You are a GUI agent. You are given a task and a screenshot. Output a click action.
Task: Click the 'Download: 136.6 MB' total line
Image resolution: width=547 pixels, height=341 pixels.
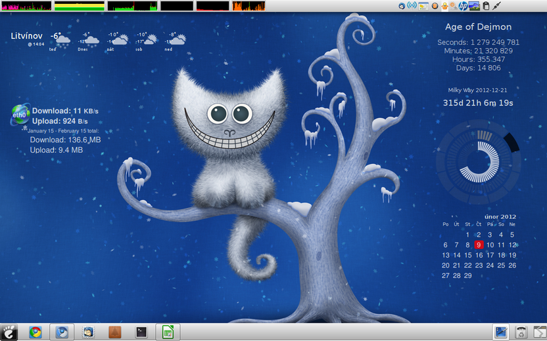[65, 140]
